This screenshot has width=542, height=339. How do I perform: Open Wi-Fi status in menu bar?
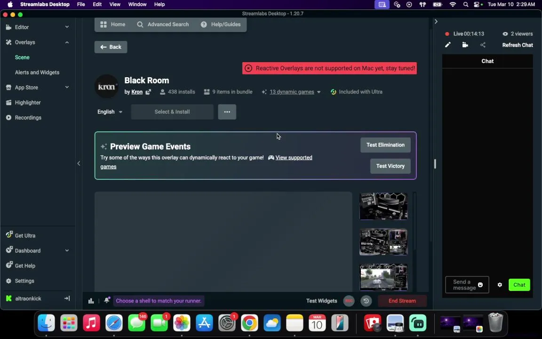point(453,5)
